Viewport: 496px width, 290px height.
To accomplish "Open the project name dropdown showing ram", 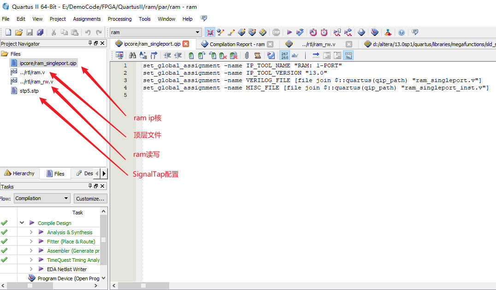I will (x=155, y=32).
